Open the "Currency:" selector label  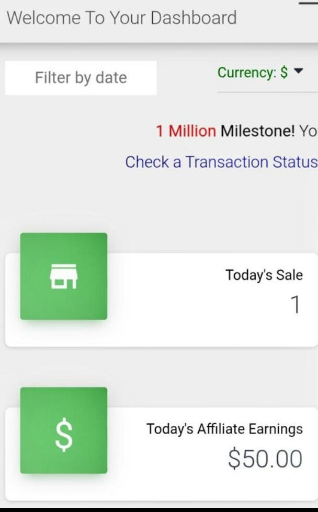tap(246, 73)
